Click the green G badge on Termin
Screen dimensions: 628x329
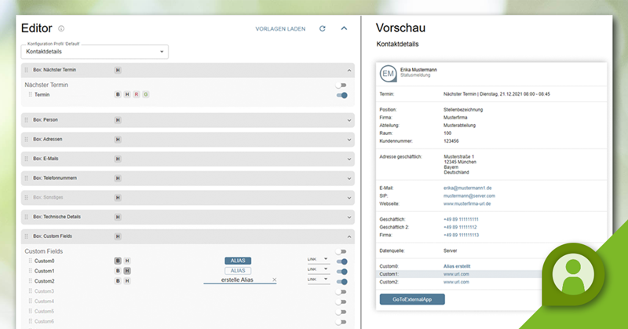tap(145, 94)
